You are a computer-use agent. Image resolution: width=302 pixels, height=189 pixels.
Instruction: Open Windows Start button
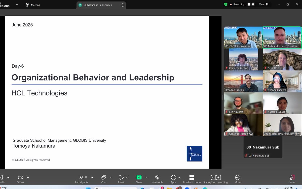(88, 188)
